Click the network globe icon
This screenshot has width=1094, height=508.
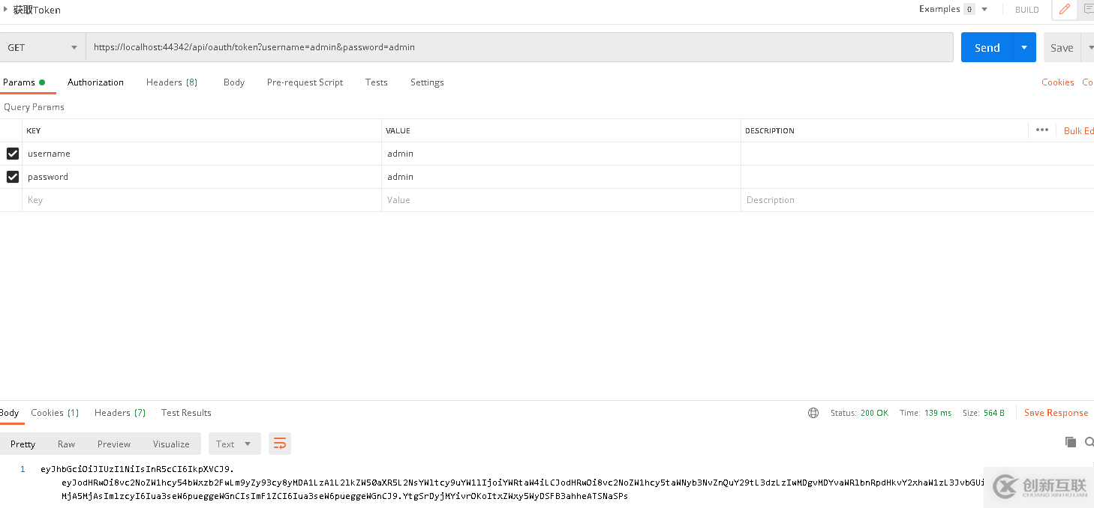(x=813, y=413)
